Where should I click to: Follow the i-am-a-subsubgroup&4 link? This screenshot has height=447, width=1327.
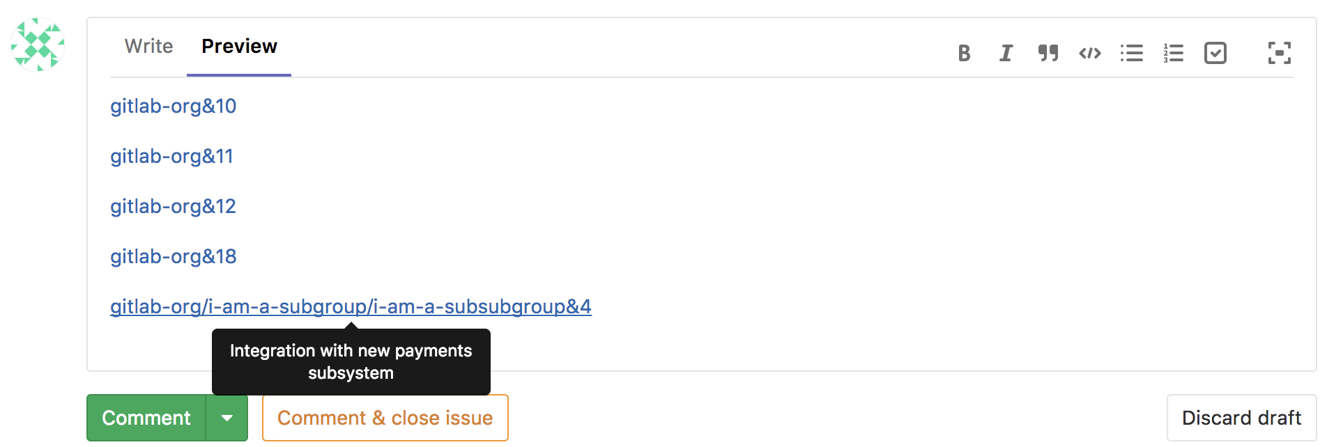tap(350, 306)
